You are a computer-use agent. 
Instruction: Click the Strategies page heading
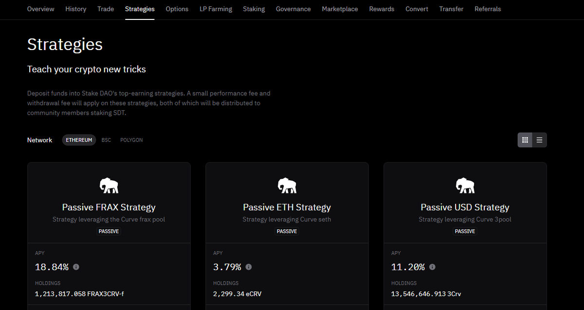click(65, 44)
